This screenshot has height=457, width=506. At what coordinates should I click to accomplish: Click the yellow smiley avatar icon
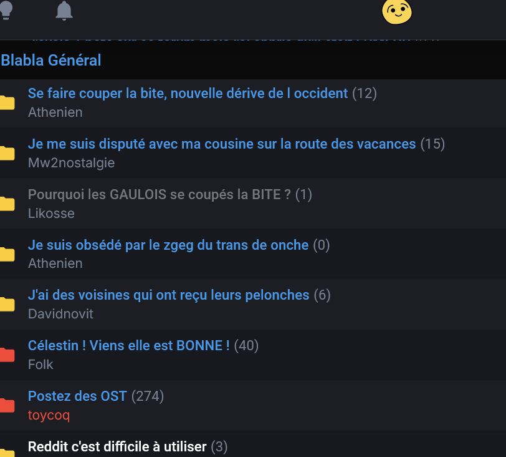coord(397,11)
